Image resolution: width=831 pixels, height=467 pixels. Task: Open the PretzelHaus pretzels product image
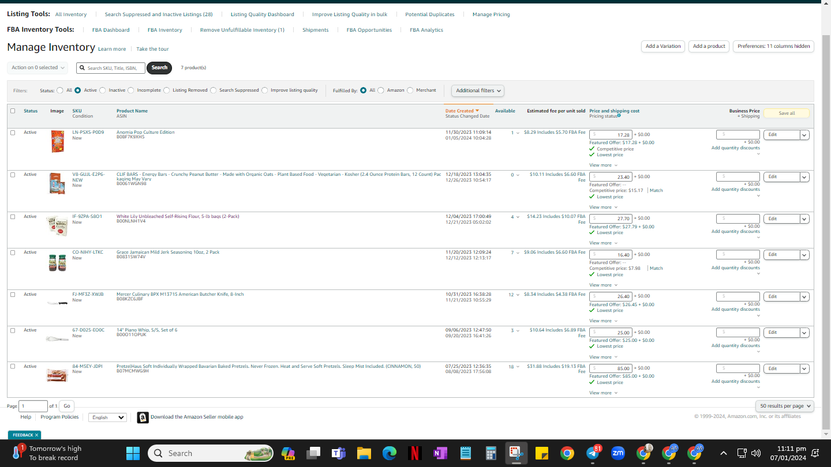pos(57,375)
